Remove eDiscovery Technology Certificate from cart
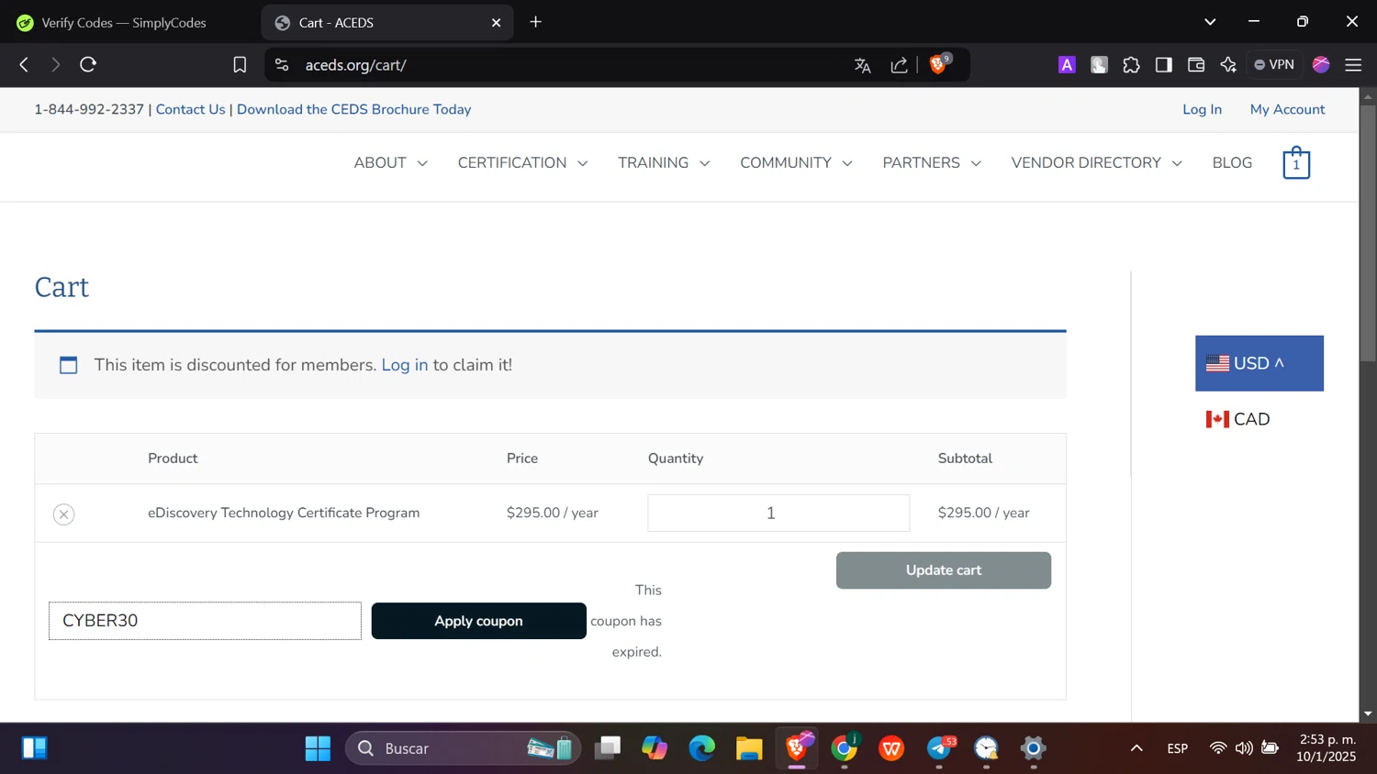 coord(63,514)
